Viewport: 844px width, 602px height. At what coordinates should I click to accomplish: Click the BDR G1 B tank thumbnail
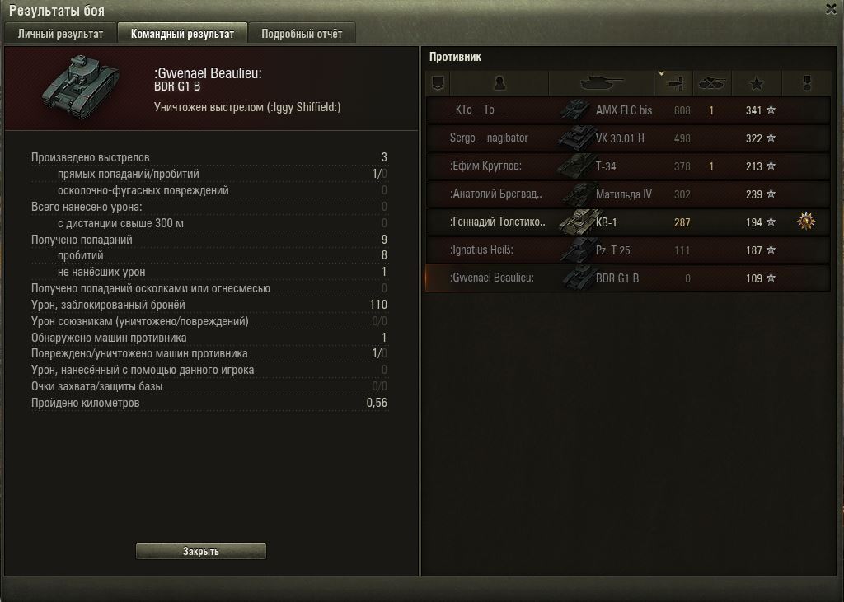[81, 86]
